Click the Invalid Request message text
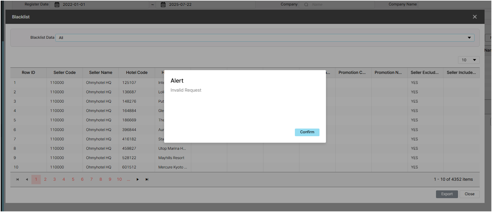Screen dimensions: 492x212 tap(186, 90)
